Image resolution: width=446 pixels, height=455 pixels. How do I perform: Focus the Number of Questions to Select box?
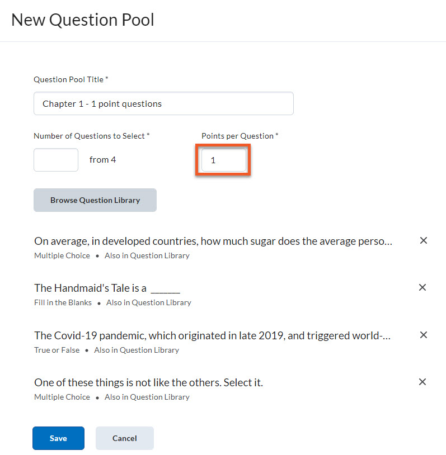[x=56, y=160]
